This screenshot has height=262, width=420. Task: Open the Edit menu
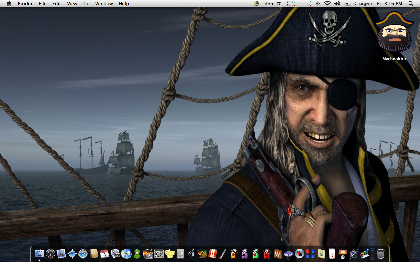[57, 4]
